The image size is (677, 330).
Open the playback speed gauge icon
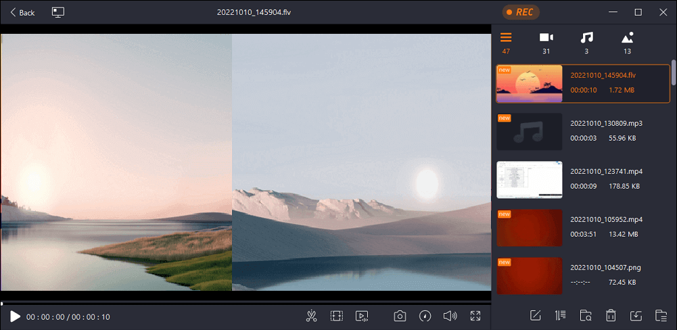point(425,316)
